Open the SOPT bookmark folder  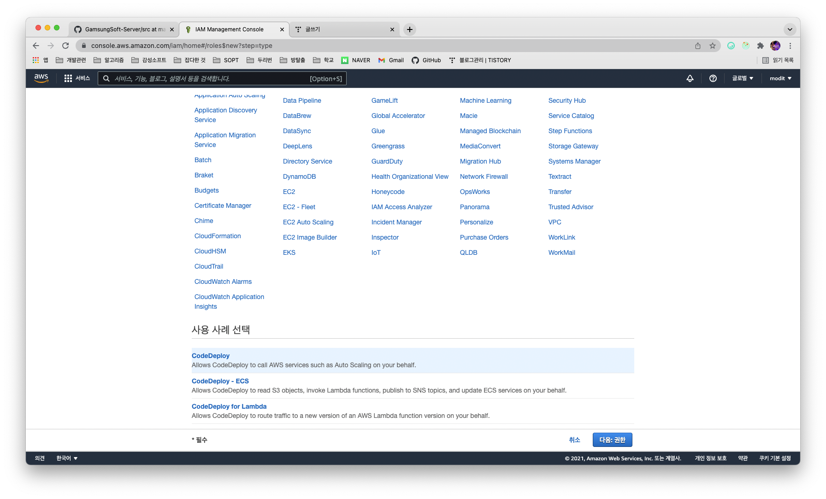click(226, 60)
